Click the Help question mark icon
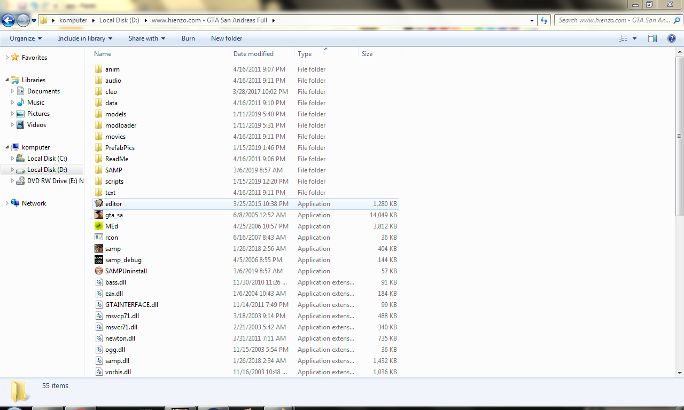The width and height of the screenshot is (684, 410). 672,38
